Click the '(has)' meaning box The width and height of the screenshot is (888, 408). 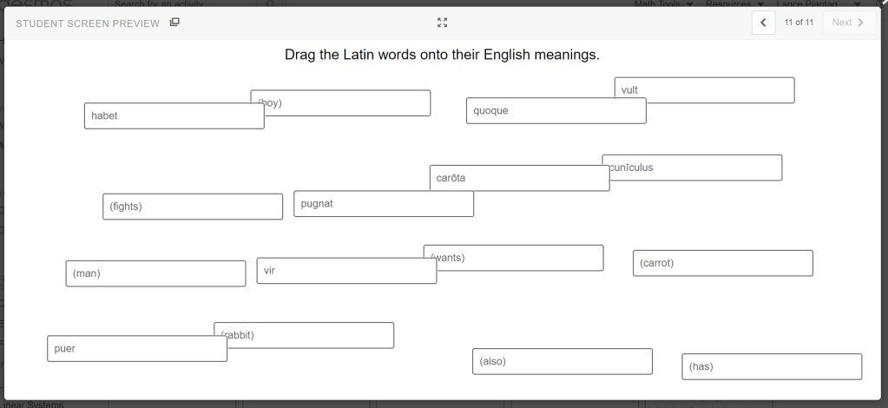[x=771, y=366]
